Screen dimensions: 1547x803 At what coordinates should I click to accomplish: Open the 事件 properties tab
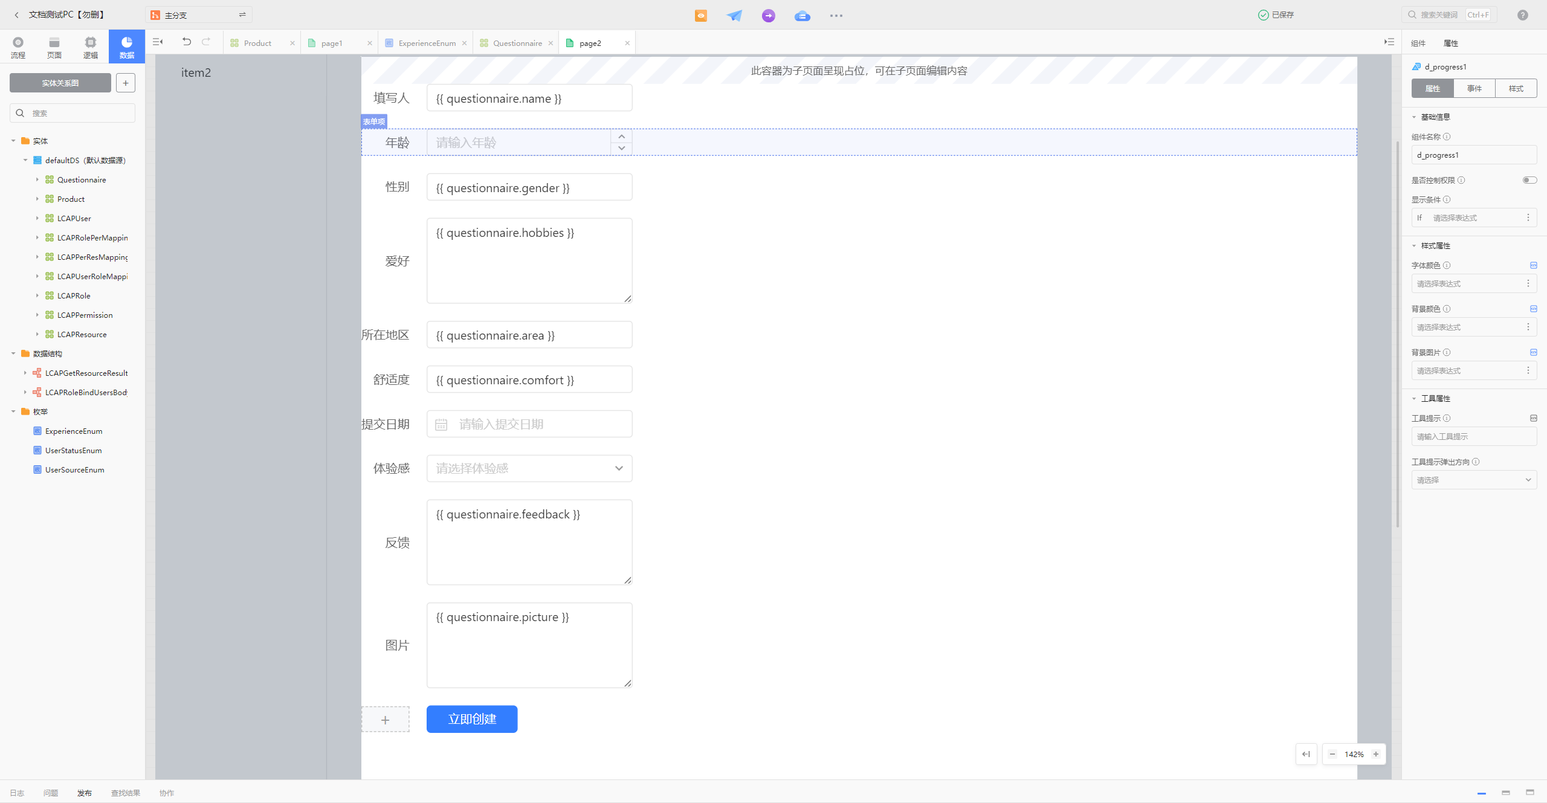pyautogui.click(x=1474, y=88)
